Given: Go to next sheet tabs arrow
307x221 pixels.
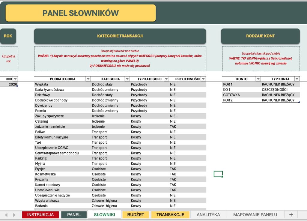Looking at the screenshot, I should tap(14, 215).
